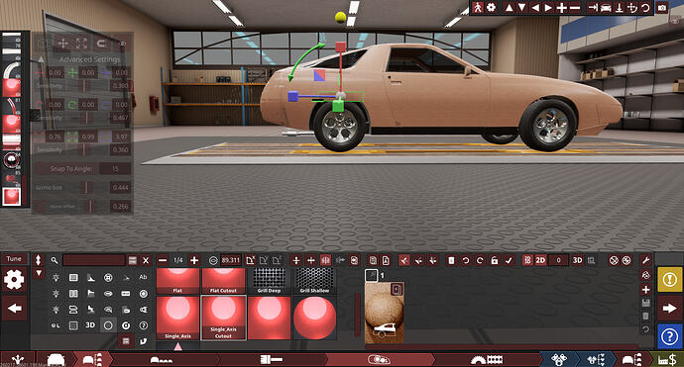The height and width of the screenshot is (367, 684).
Task: Choose the Grill Deep fixture thumbnail
Action: pyautogui.click(x=270, y=281)
